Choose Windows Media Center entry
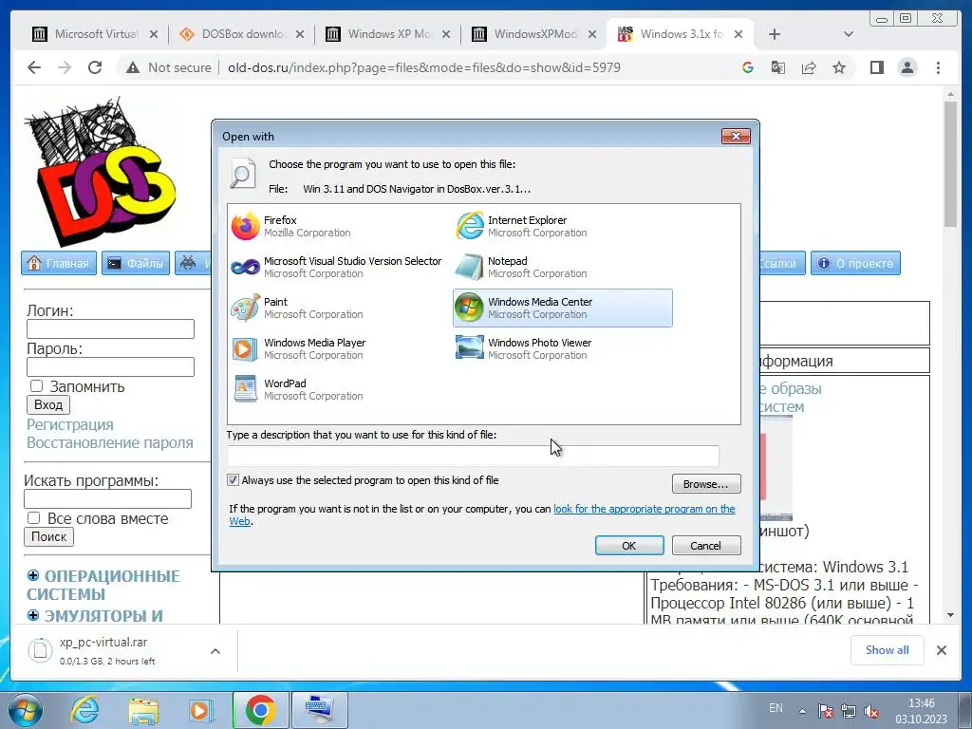The height and width of the screenshot is (729, 972). coord(562,308)
